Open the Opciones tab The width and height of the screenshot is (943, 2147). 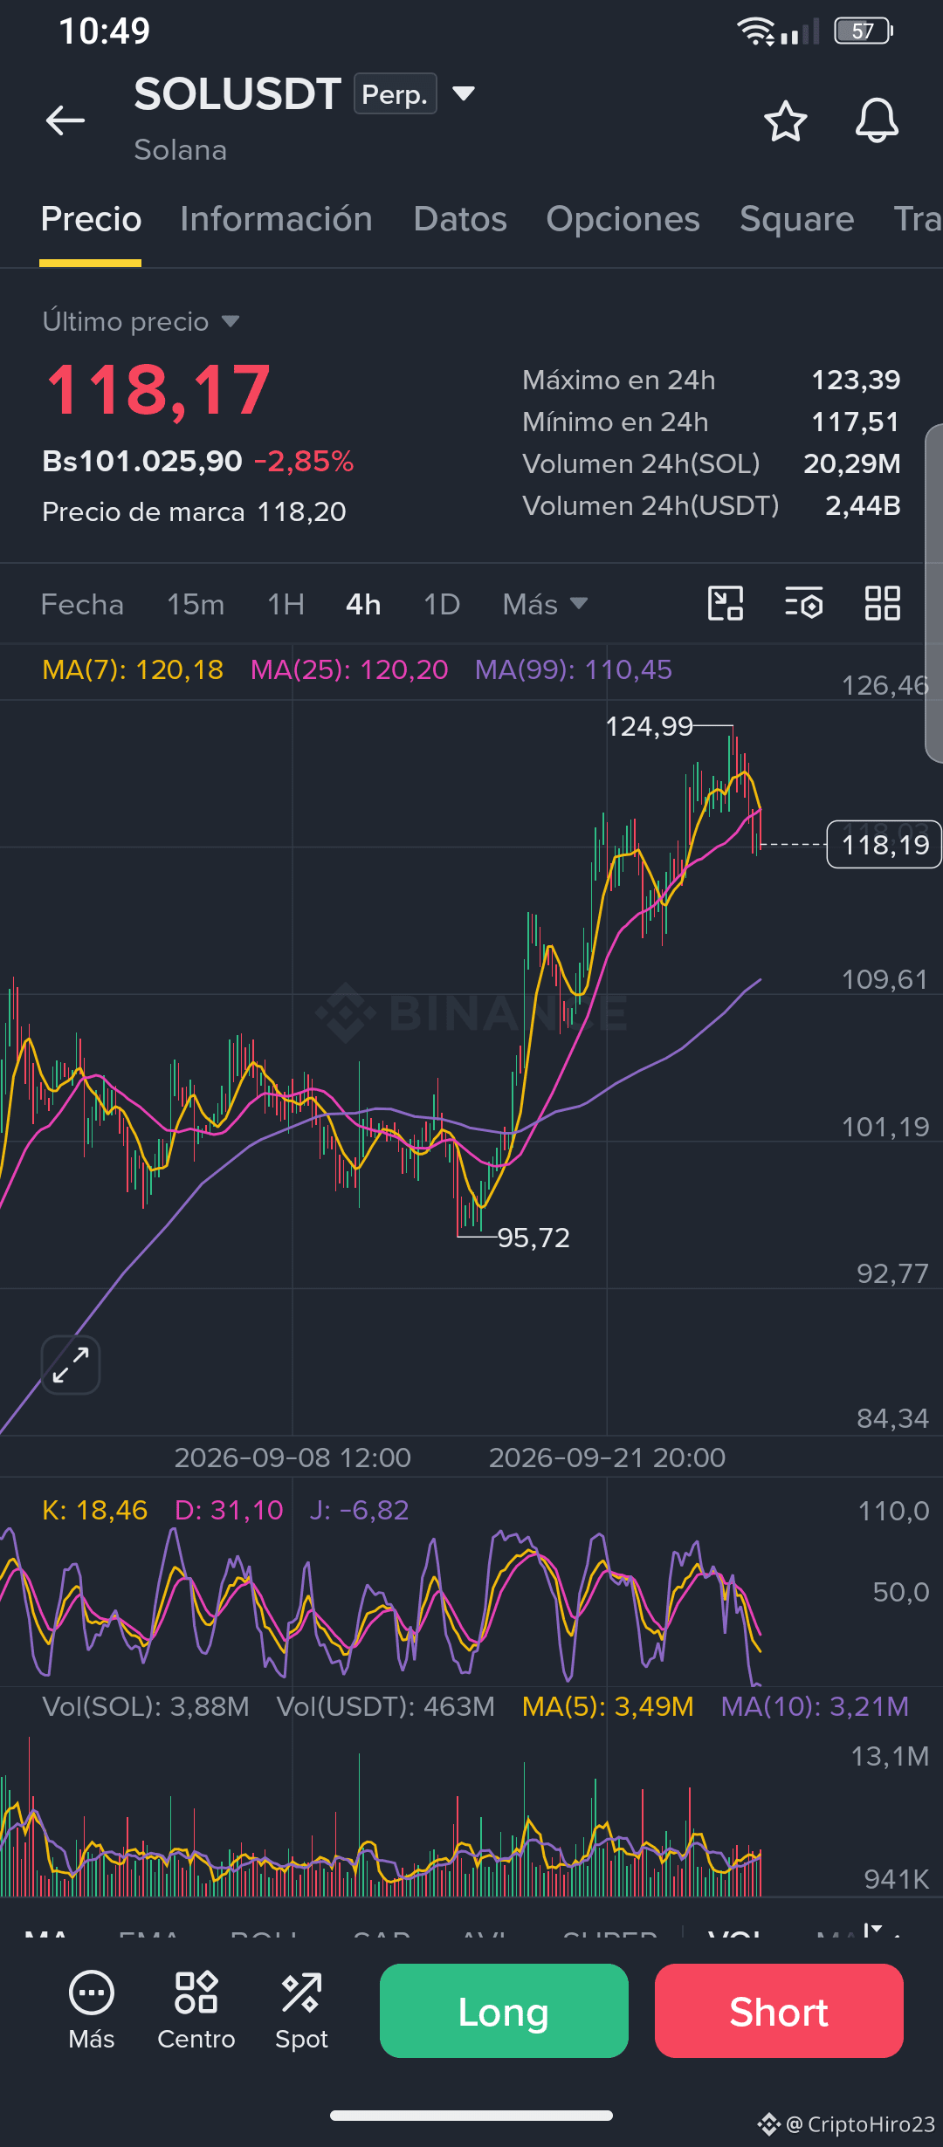point(623,219)
